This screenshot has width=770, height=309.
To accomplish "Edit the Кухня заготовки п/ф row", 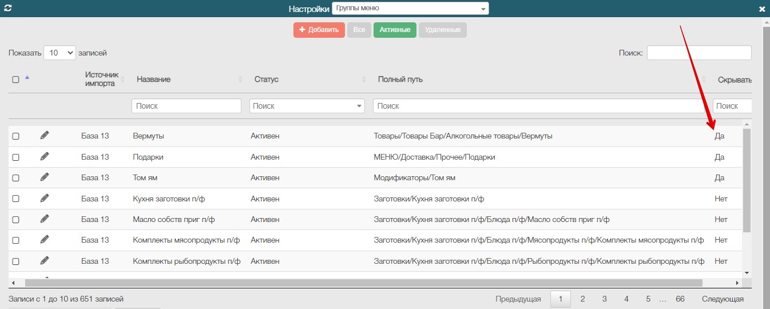I will 45,198.
